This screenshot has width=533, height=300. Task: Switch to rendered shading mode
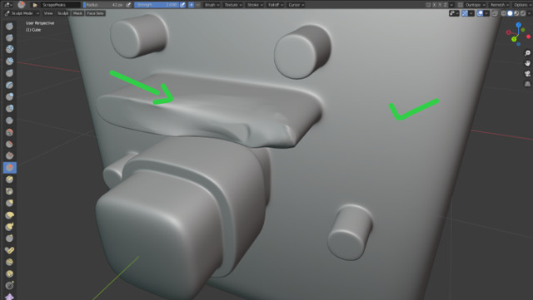pyautogui.click(x=523, y=13)
